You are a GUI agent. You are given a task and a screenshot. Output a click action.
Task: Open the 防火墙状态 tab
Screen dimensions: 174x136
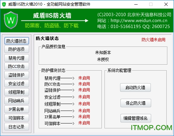(x=17, y=41)
